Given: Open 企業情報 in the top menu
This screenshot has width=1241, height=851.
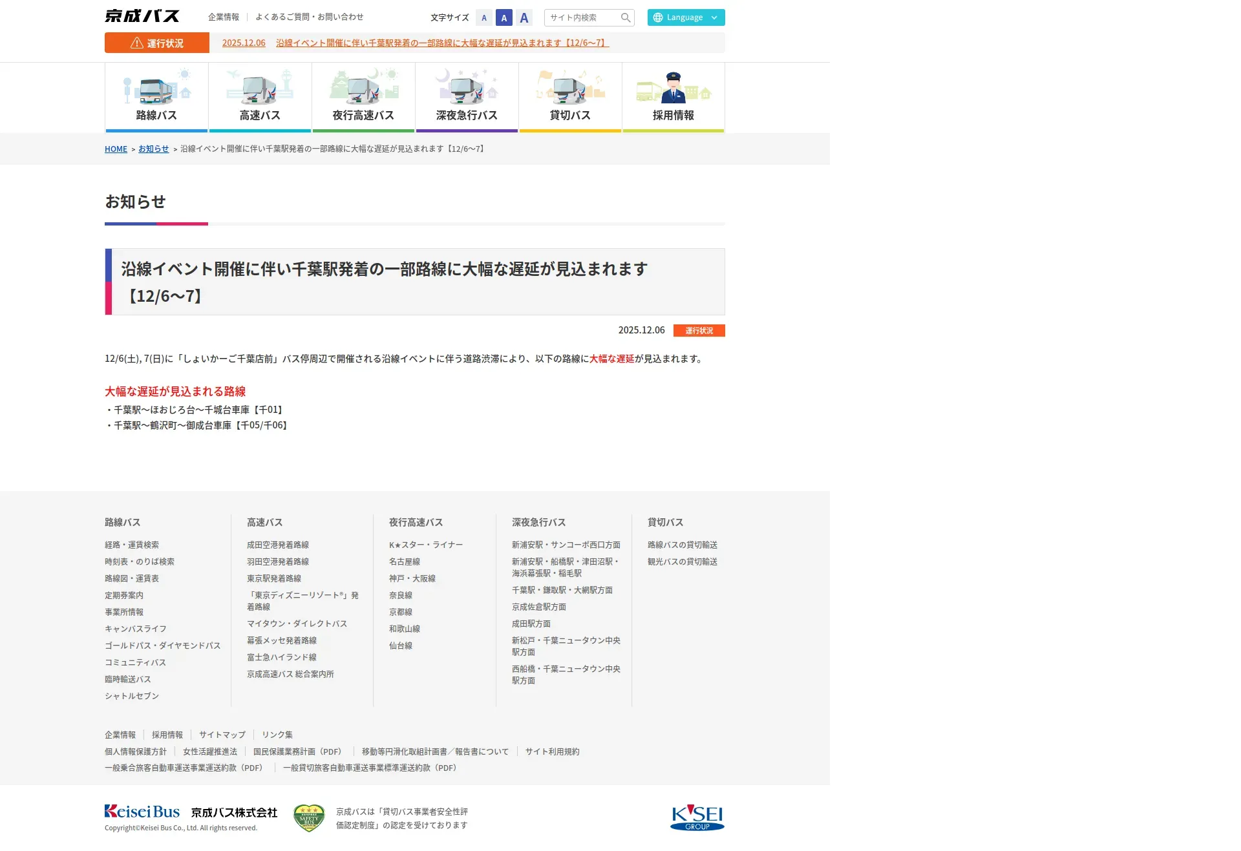Looking at the screenshot, I should (224, 17).
